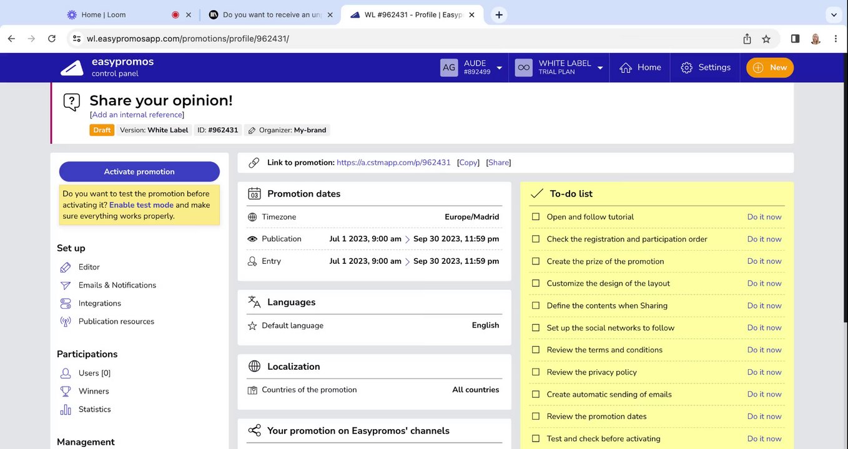
Task: Mark 'Set up the social networks to follow' done
Action: pyautogui.click(x=535, y=328)
